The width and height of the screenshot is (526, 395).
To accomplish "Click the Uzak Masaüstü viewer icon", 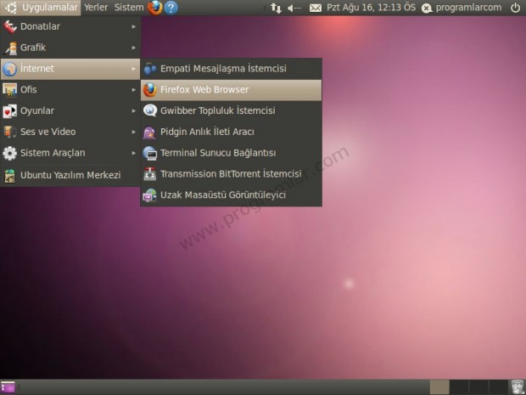I will pyautogui.click(x=150, y=195).
